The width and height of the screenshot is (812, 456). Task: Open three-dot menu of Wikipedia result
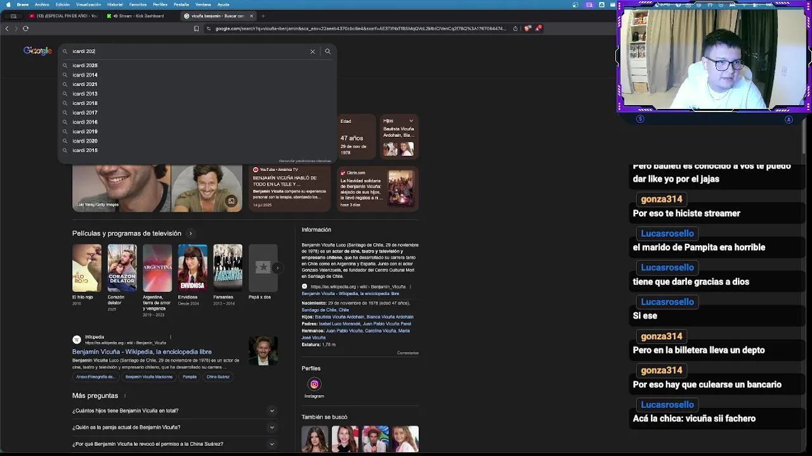[x=171, y=337]
